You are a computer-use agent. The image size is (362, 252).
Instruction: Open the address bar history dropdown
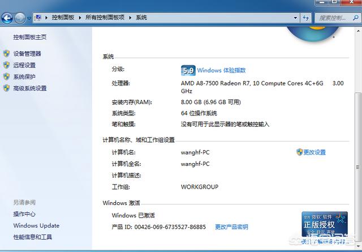click(x=295, y=18)
